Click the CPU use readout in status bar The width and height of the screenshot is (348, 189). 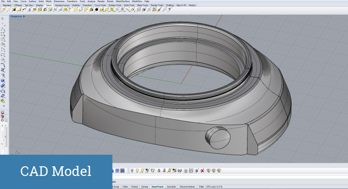click(214, 187)
